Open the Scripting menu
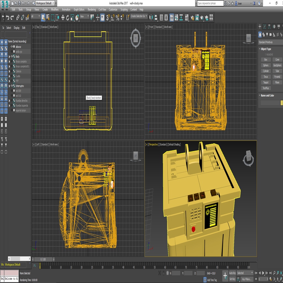The image size is (283, 283). pos(124,9)
